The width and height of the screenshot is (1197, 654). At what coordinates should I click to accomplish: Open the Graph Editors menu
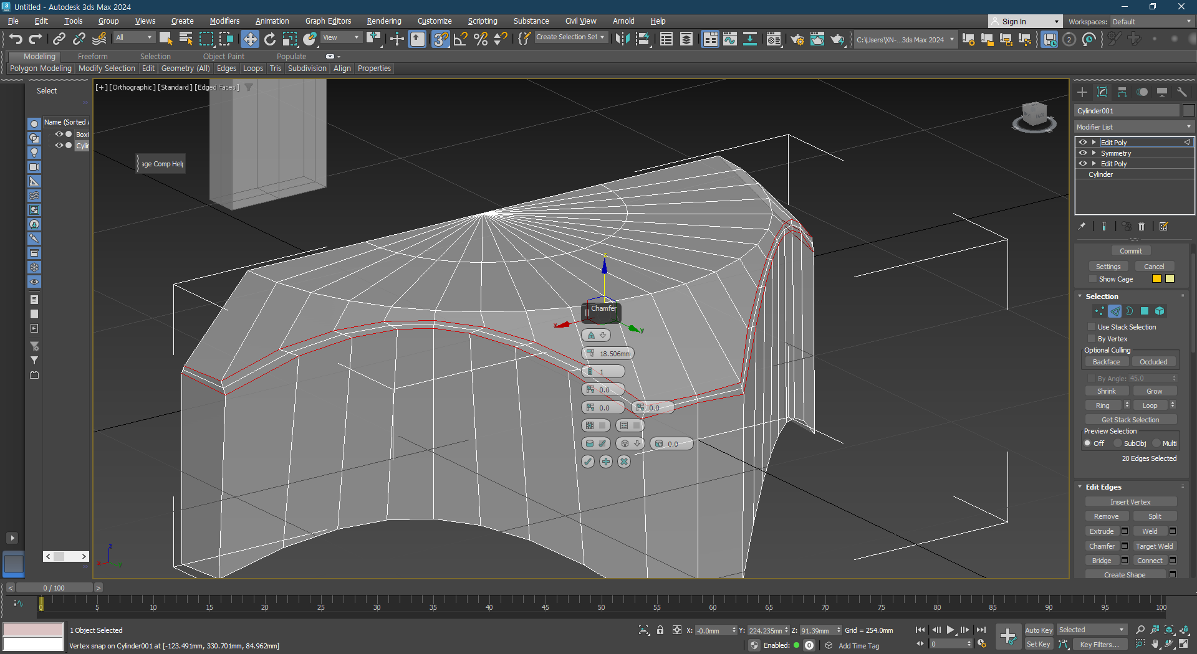pos(328,21)
